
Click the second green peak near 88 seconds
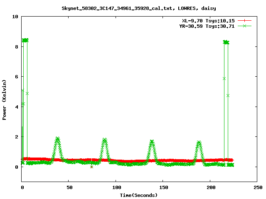[x=105, y=140]
